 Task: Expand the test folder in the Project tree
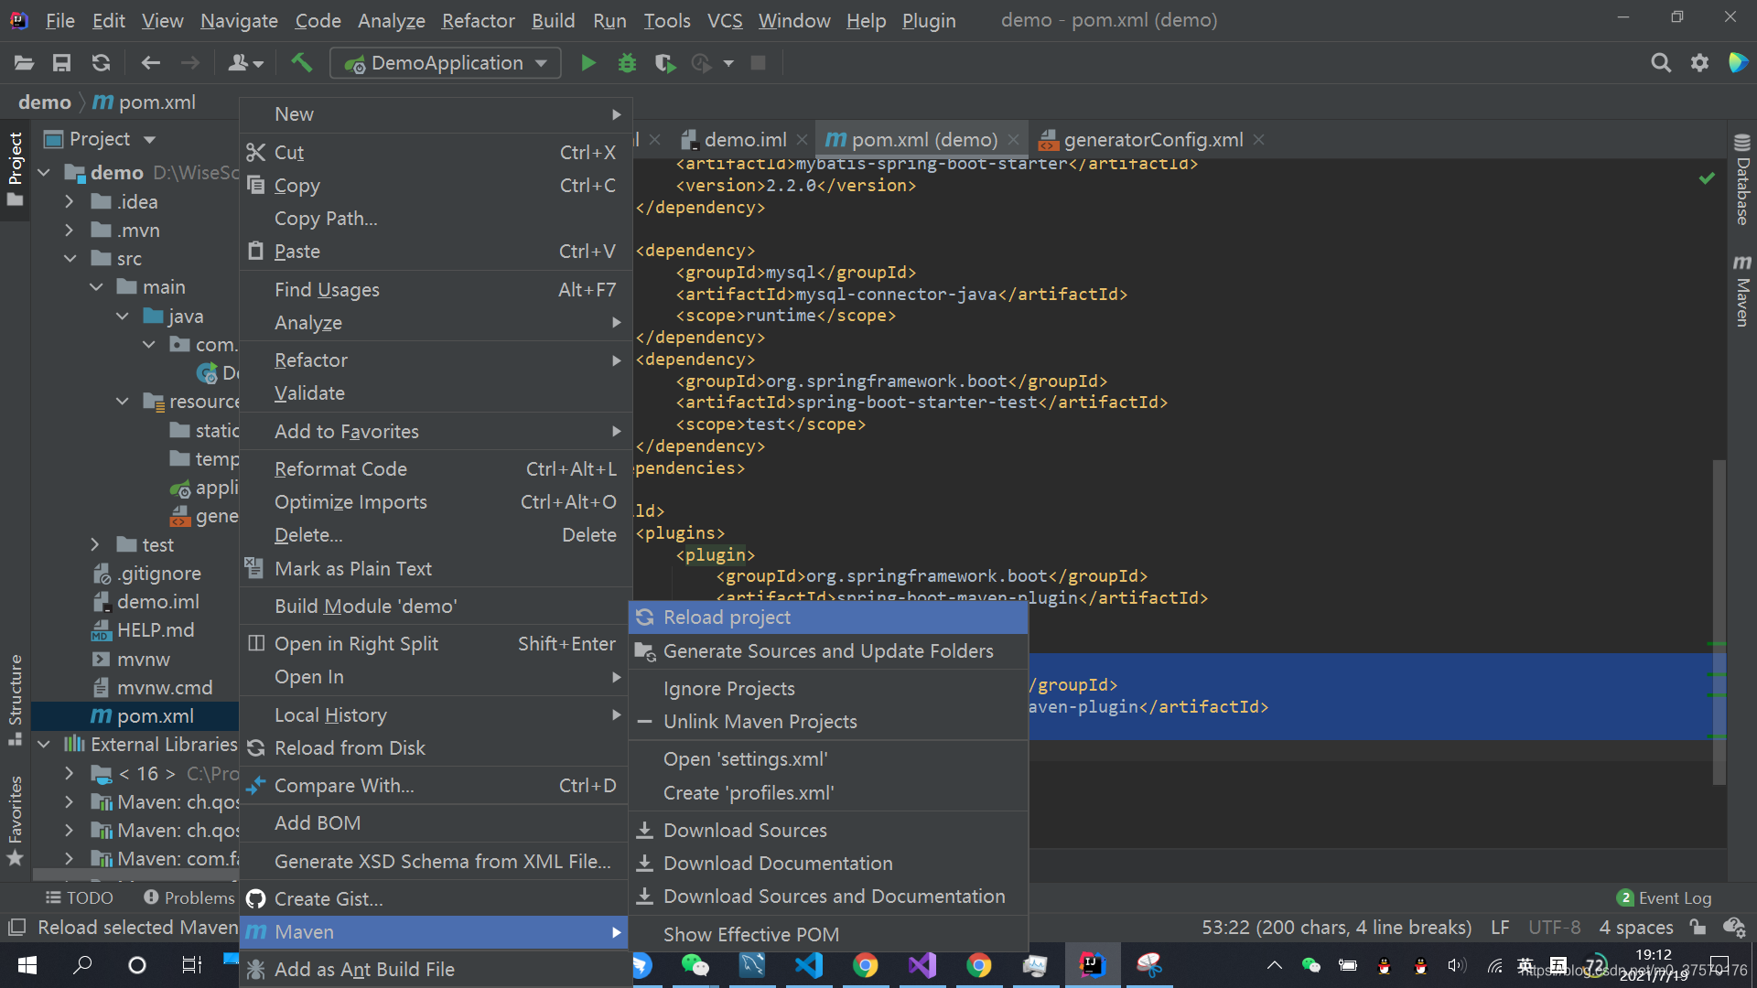tap(94, 543)
